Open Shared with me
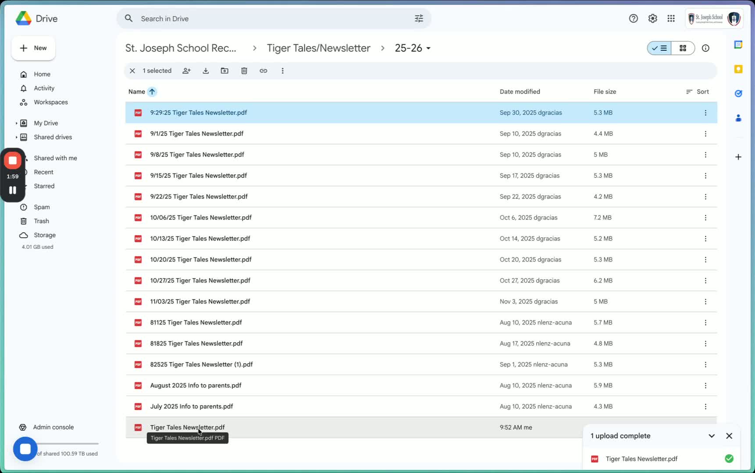Image resolution: width=755 pixels, height=473 pixels. click(x=55, y=158)
